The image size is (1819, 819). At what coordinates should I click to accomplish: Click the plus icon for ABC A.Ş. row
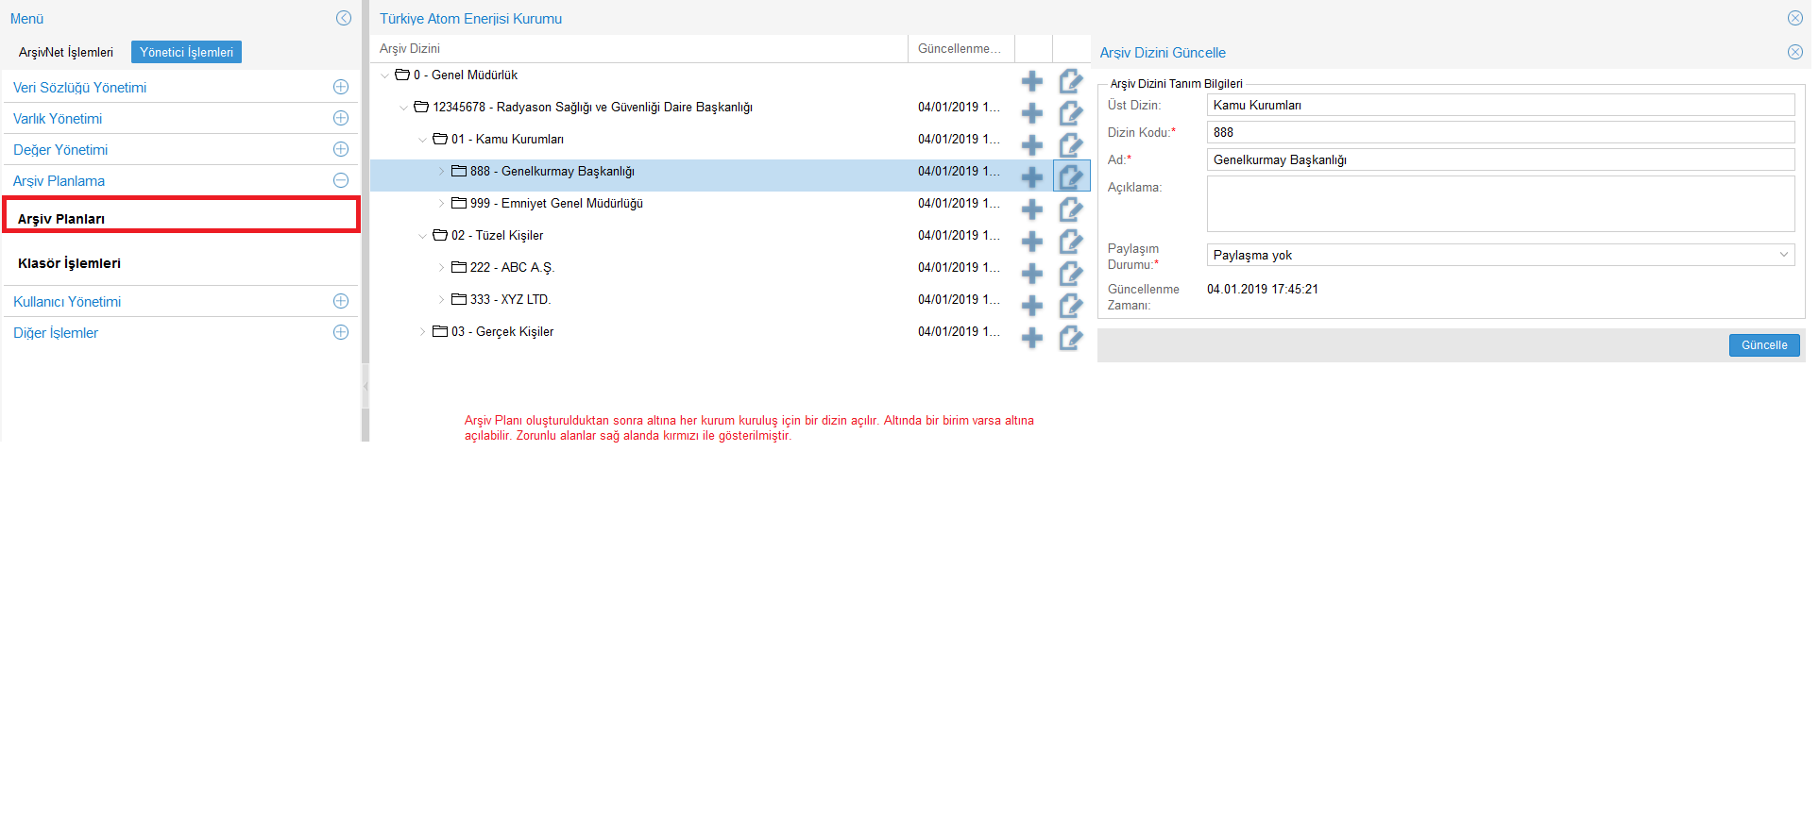click(1032, 273)
